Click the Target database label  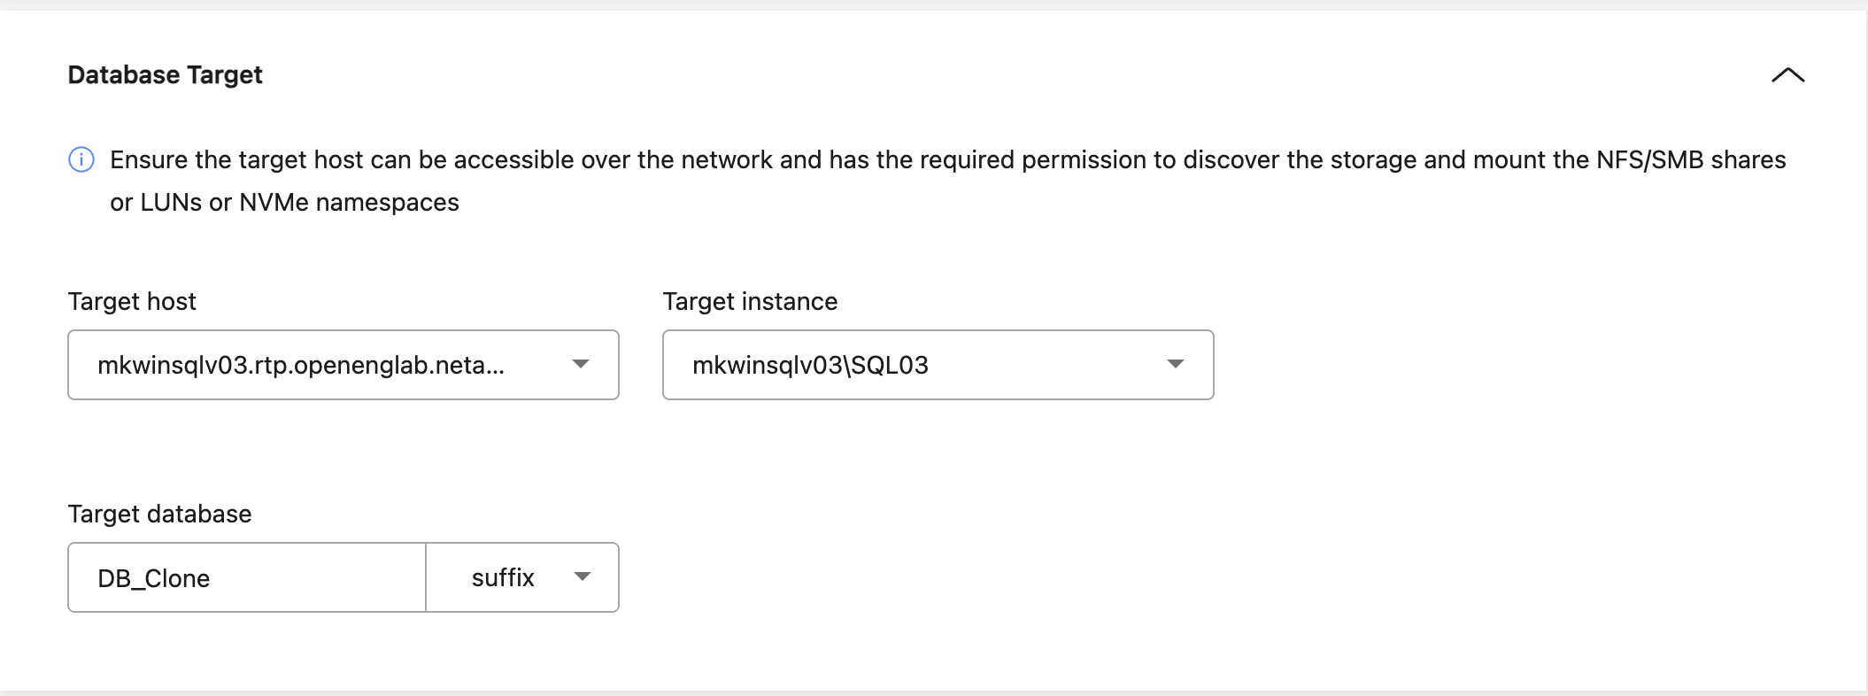(159, 514)
